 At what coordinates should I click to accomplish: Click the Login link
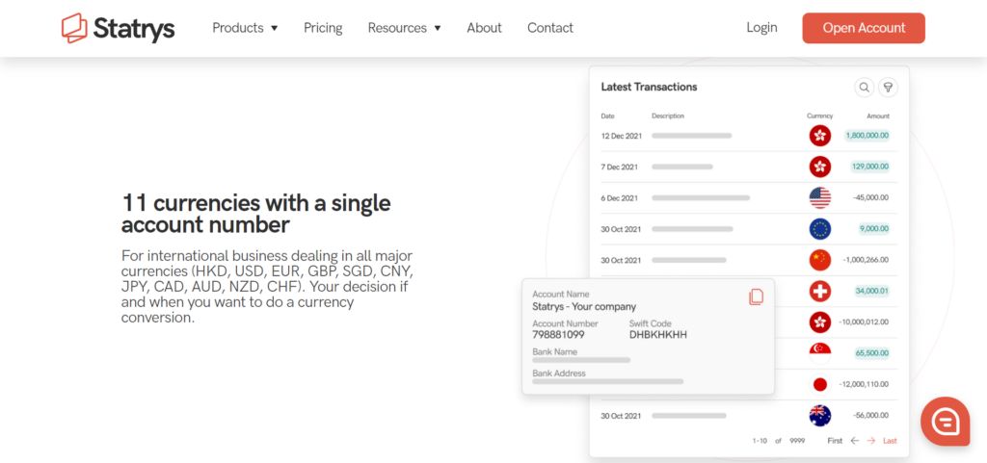pos(761,28)
